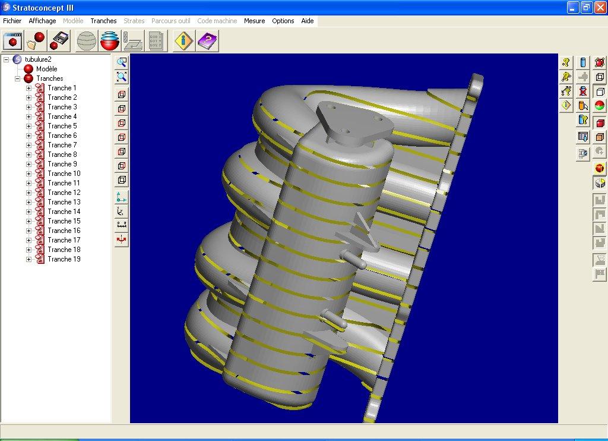The image size is (608, 441).
Task: Click the crossed-out cylinder delete icon
Action: 583,91
